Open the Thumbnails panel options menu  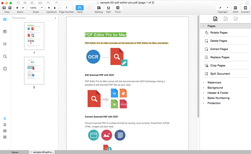click(56, 18)
